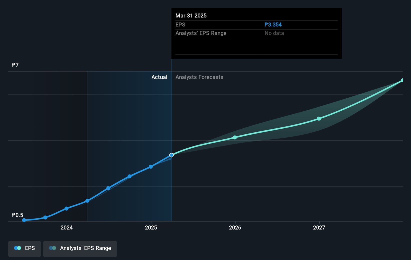The height and width of the screenshot is (260, 411).
Task: Select the 2027 forecast data point
Action: pyautogui.click(x=319, y=119)
